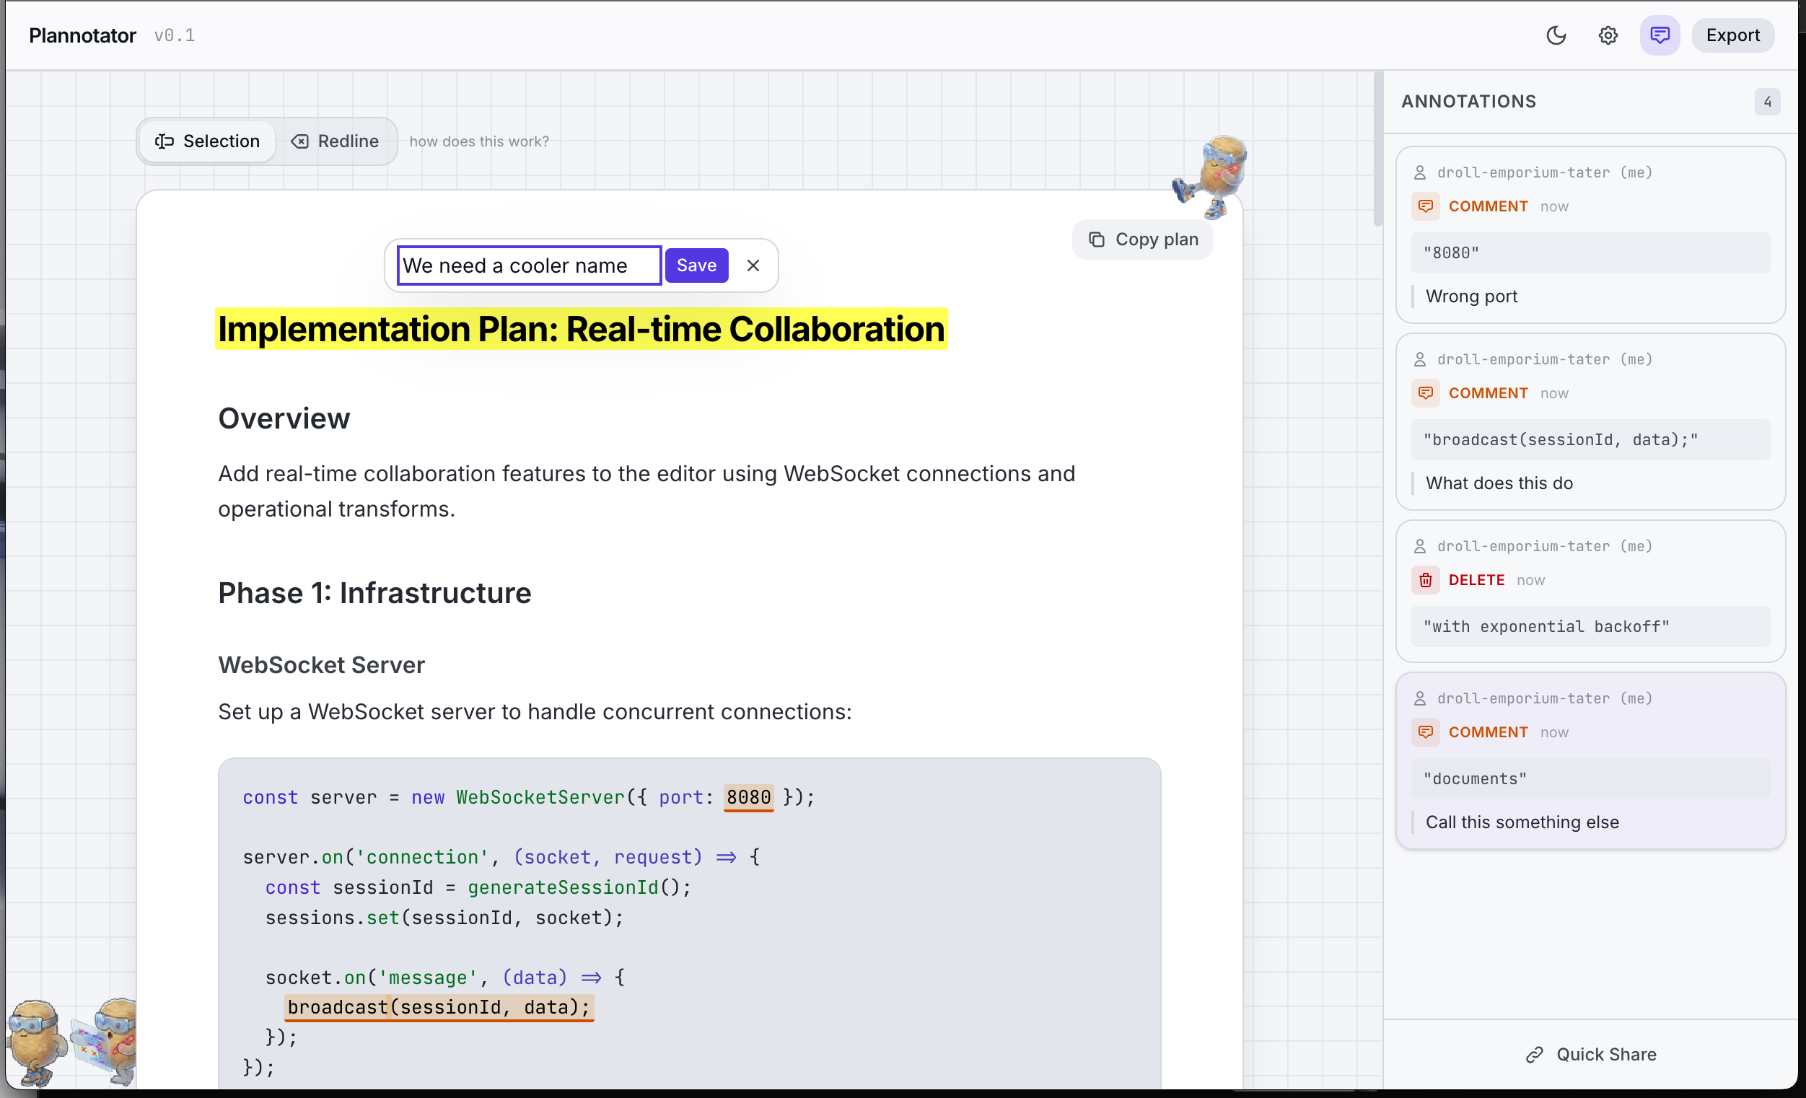Open the 'how does this work?' link
Viewport: 1806px width, 1098px height.
(x=478, y=141)
